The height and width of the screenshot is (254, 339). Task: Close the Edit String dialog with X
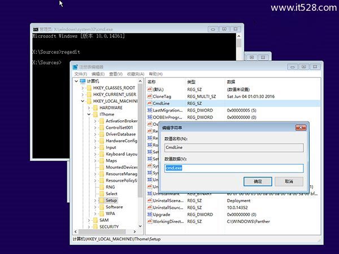pyautogui.click(x=301, y=128)
